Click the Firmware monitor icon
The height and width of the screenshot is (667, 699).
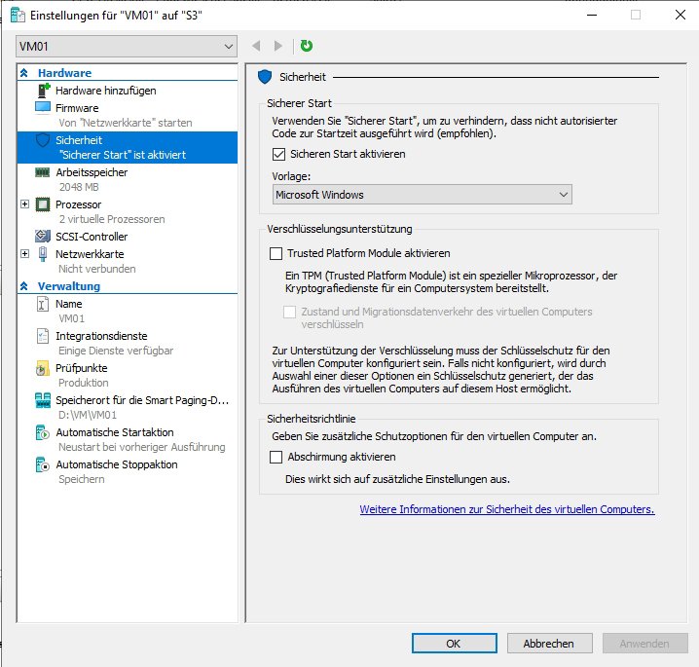click(x=43, y=107)
